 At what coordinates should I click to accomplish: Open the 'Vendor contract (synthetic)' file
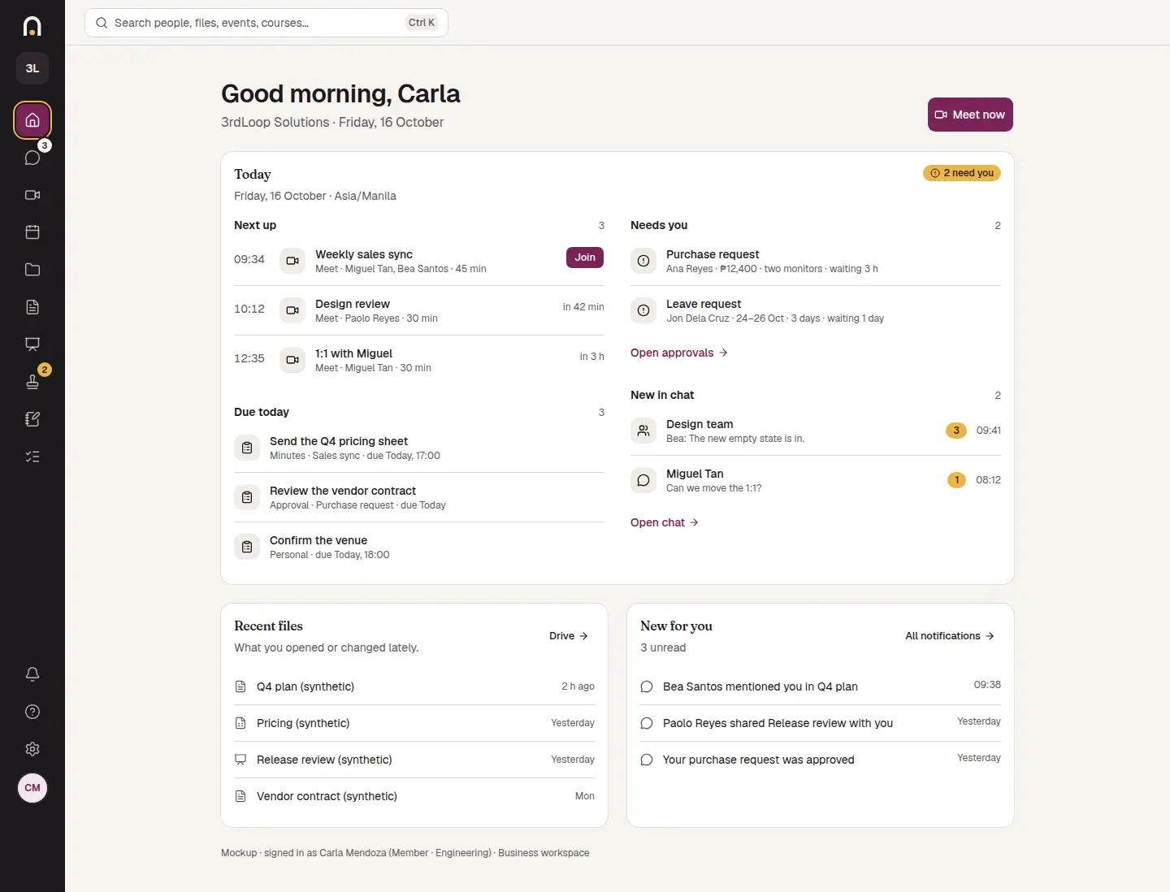pyautogui.click(x=414, y=796)
